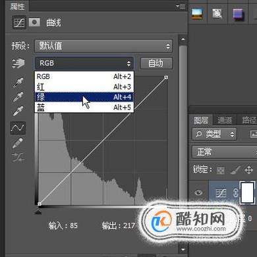This screenshot has width=257, height=257.
Task: Click the 属性 panel tab
Action: (17, 6)
